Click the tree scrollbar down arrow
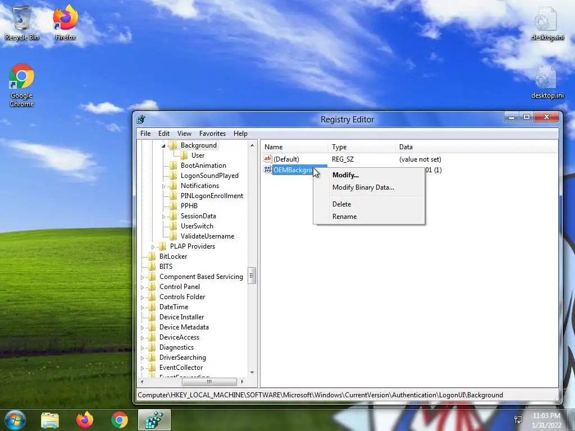 point(252,372)
